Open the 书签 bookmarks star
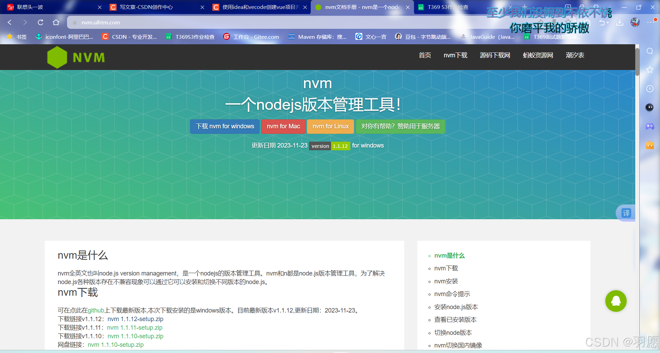This screenshot has height=353, width=660. 16,37
